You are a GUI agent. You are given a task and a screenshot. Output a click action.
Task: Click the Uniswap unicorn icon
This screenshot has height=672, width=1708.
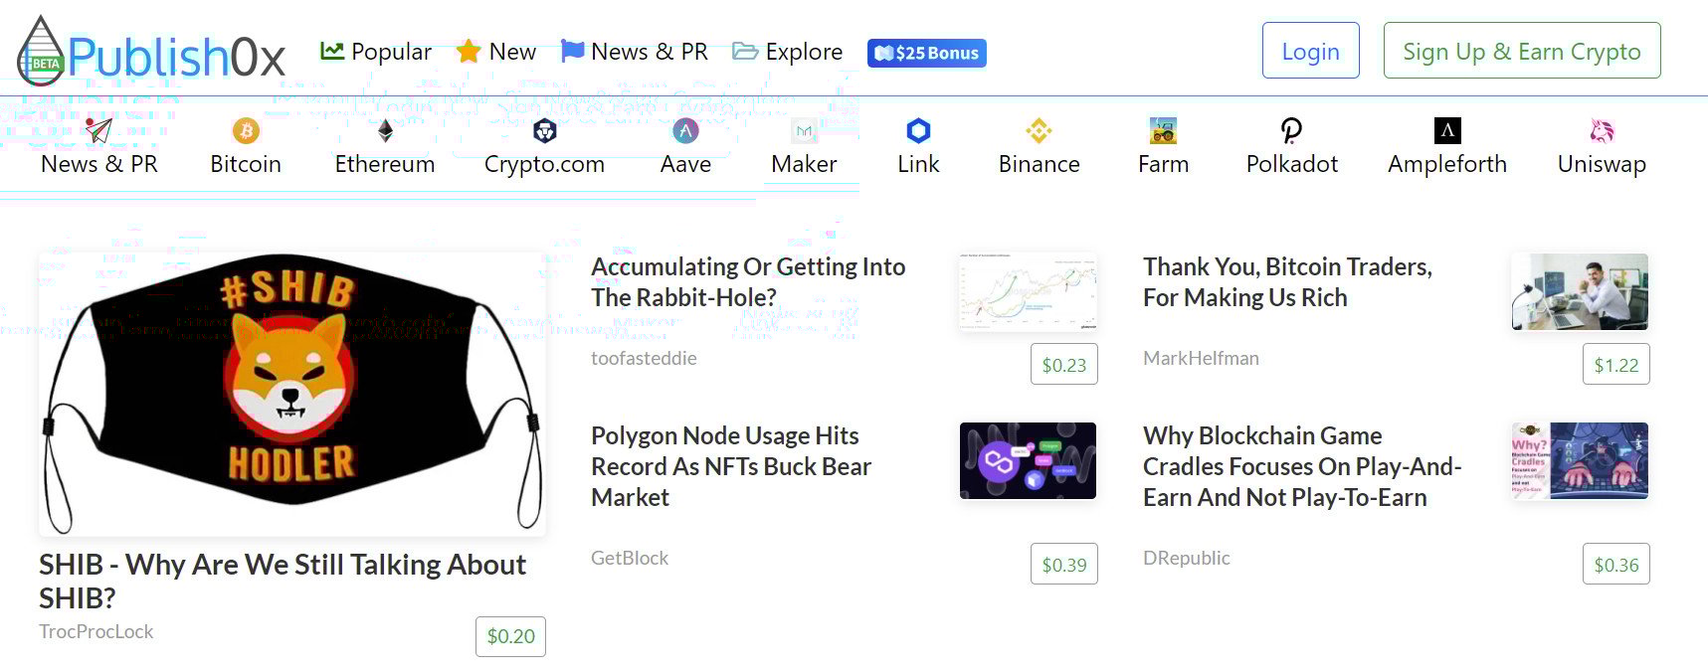point(1602,130)
